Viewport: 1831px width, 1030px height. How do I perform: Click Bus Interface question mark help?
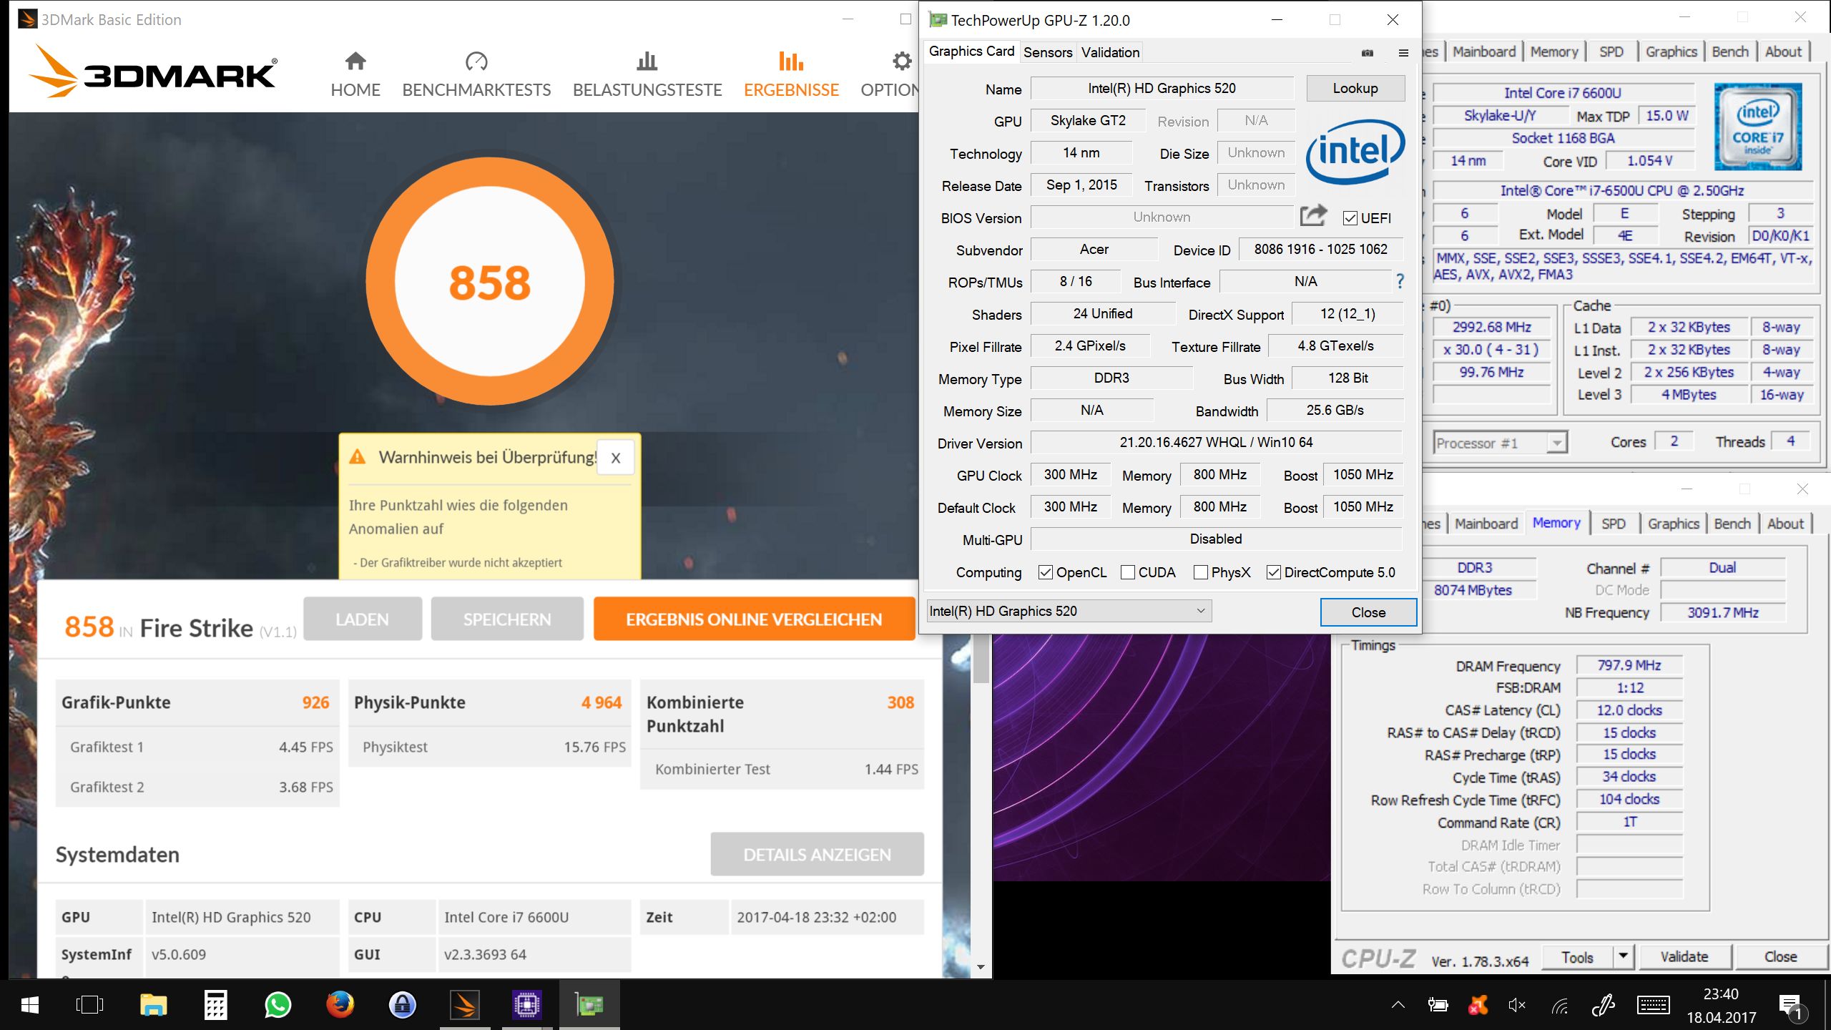coord(1400,282)
